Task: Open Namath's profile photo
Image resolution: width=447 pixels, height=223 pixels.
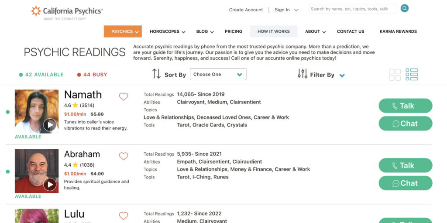Action: point(37,112)
